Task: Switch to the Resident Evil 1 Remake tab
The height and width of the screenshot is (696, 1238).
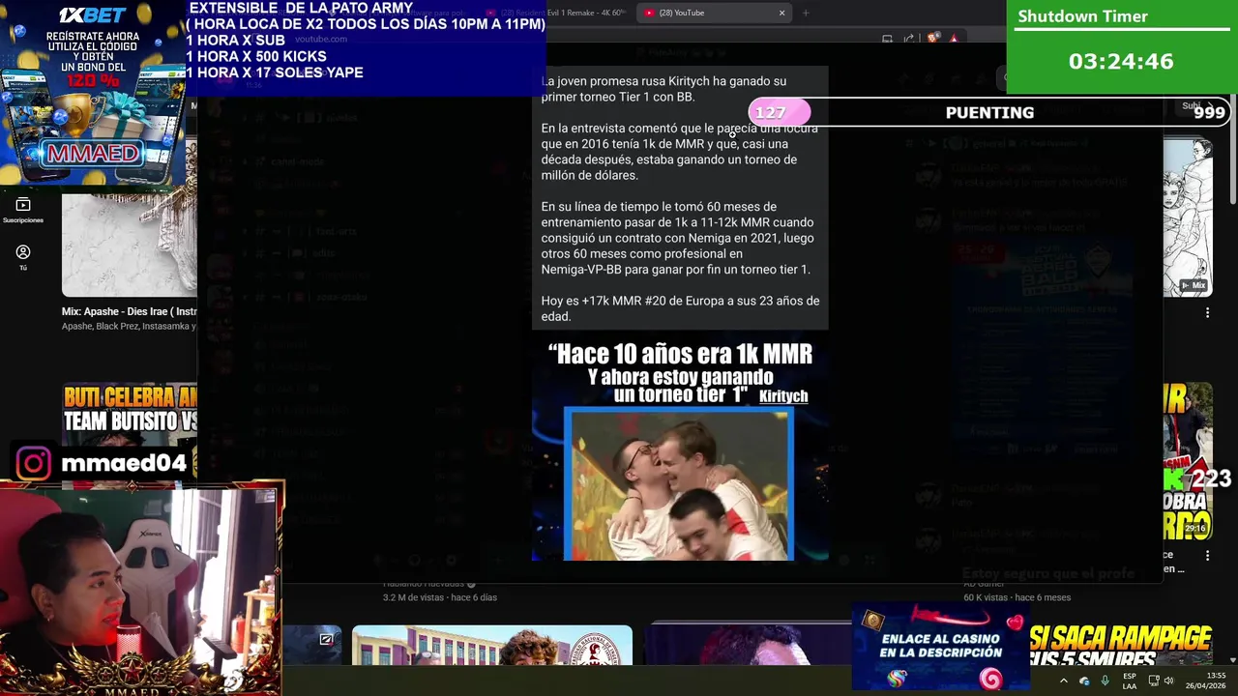Action: (x=586, y=13)
